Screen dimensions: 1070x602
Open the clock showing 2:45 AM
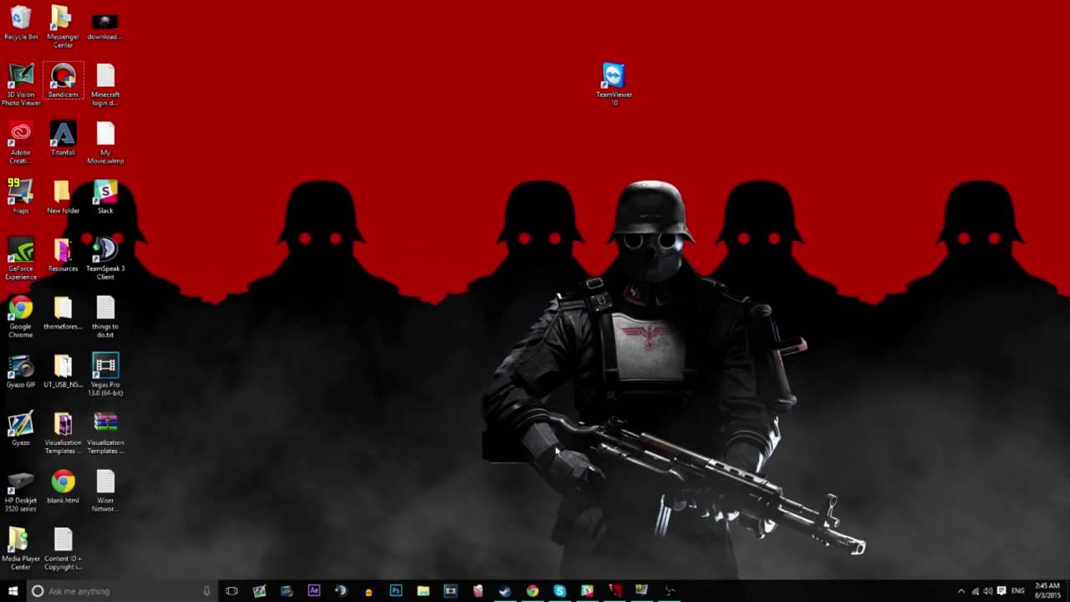(1047, 591)
